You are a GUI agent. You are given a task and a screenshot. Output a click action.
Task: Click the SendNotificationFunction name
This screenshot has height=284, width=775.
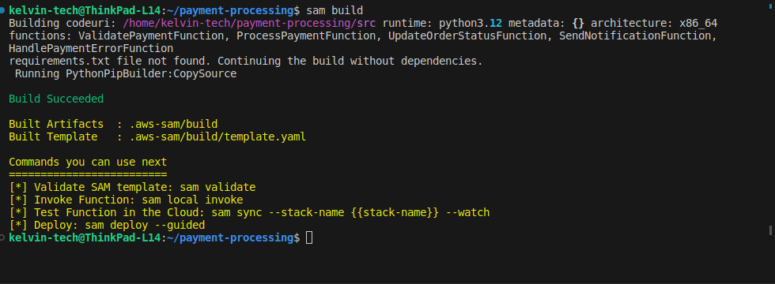(x=634, y=36)
